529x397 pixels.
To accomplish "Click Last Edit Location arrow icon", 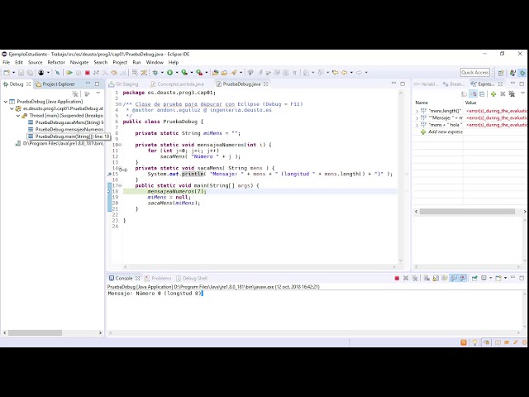I will coord(335,73).
